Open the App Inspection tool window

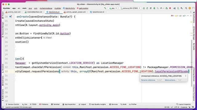69,104
